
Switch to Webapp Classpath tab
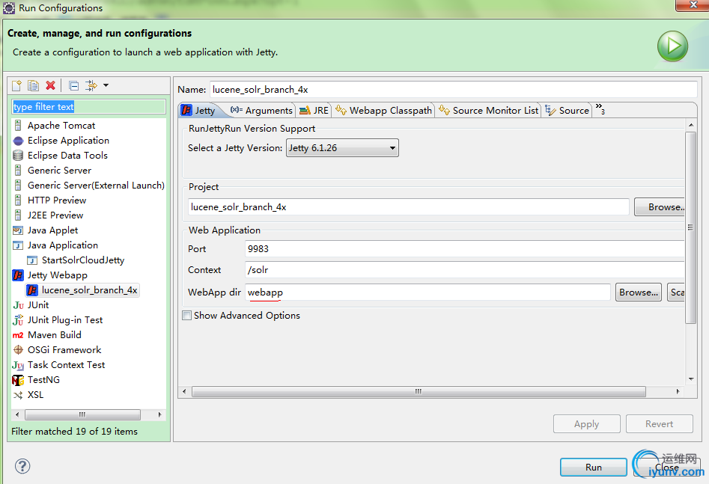point(383,110)
